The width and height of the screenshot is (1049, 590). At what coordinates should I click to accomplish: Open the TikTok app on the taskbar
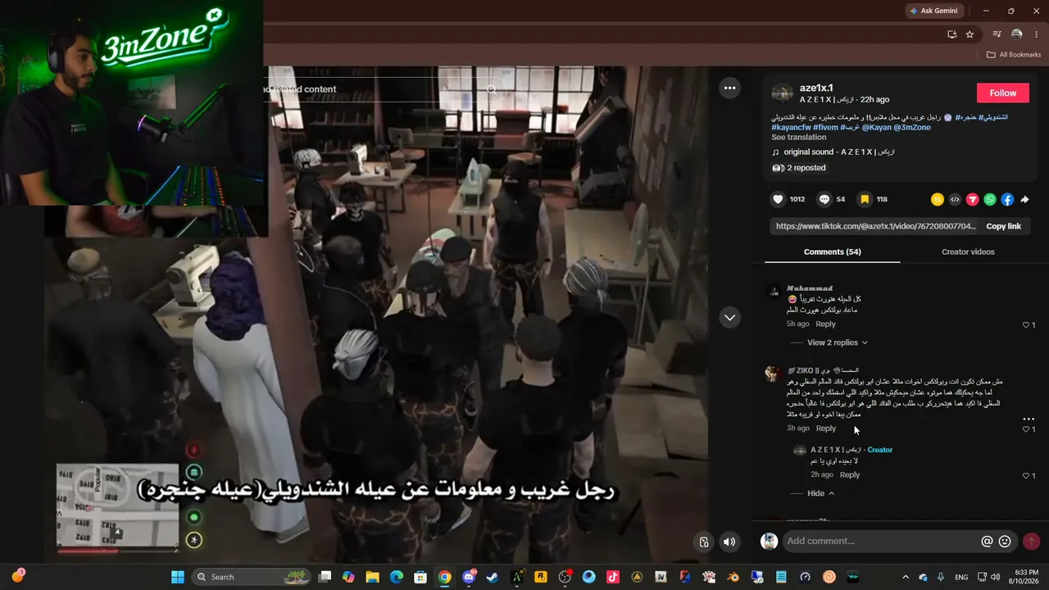click(612, 577)
